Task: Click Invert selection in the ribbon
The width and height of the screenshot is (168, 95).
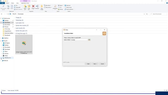Action: pos(69,9)
